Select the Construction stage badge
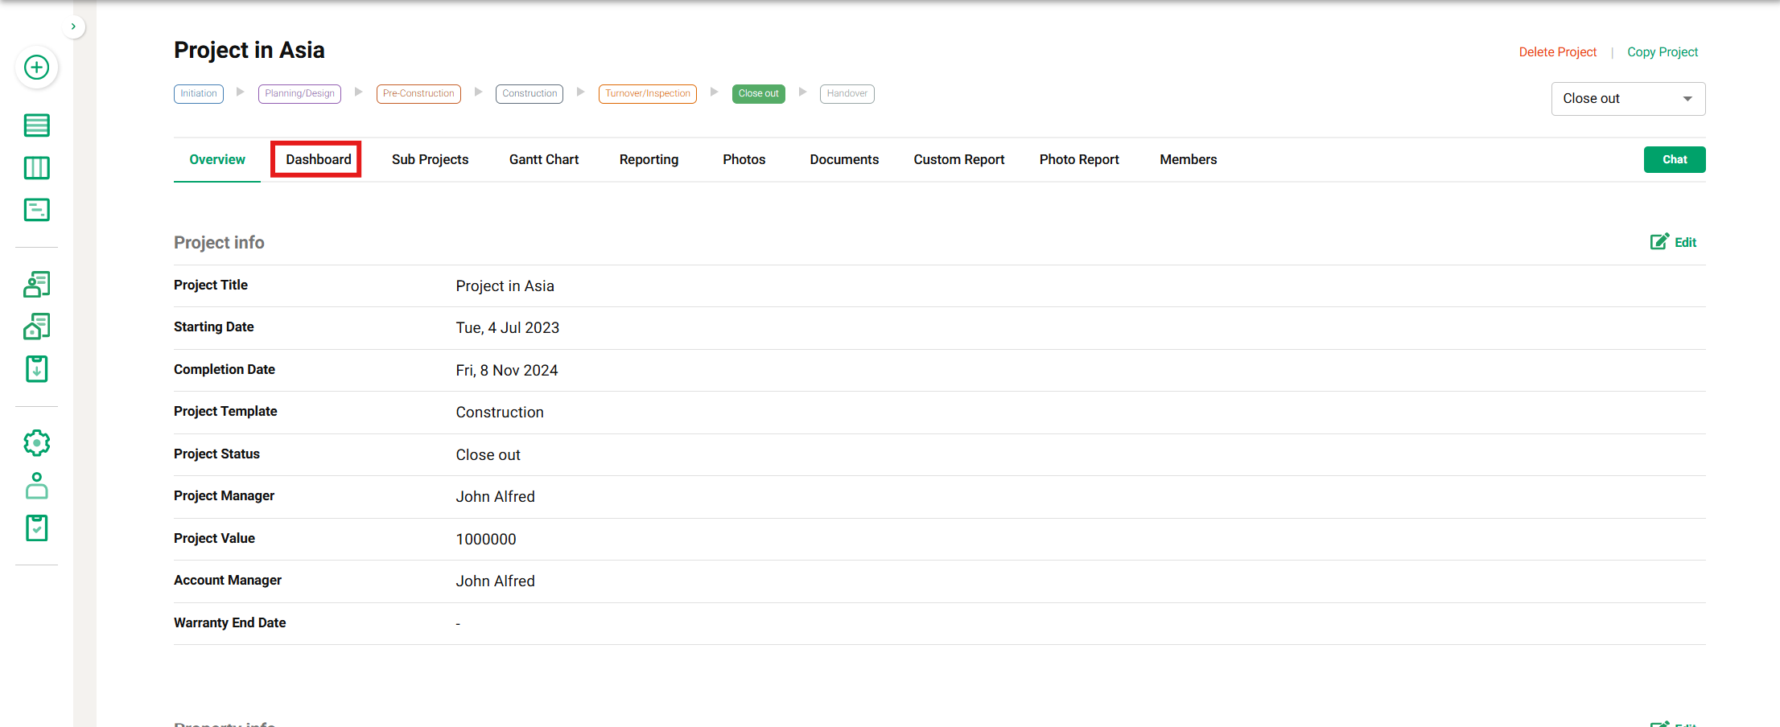Viewport: 1780px width, 727px height. pyautogui.click(x=529, y=94)
